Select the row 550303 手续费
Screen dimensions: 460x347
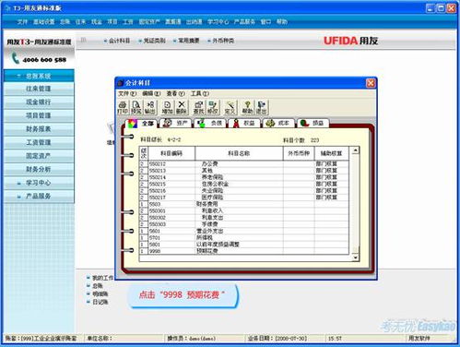(x=244, y=224)
